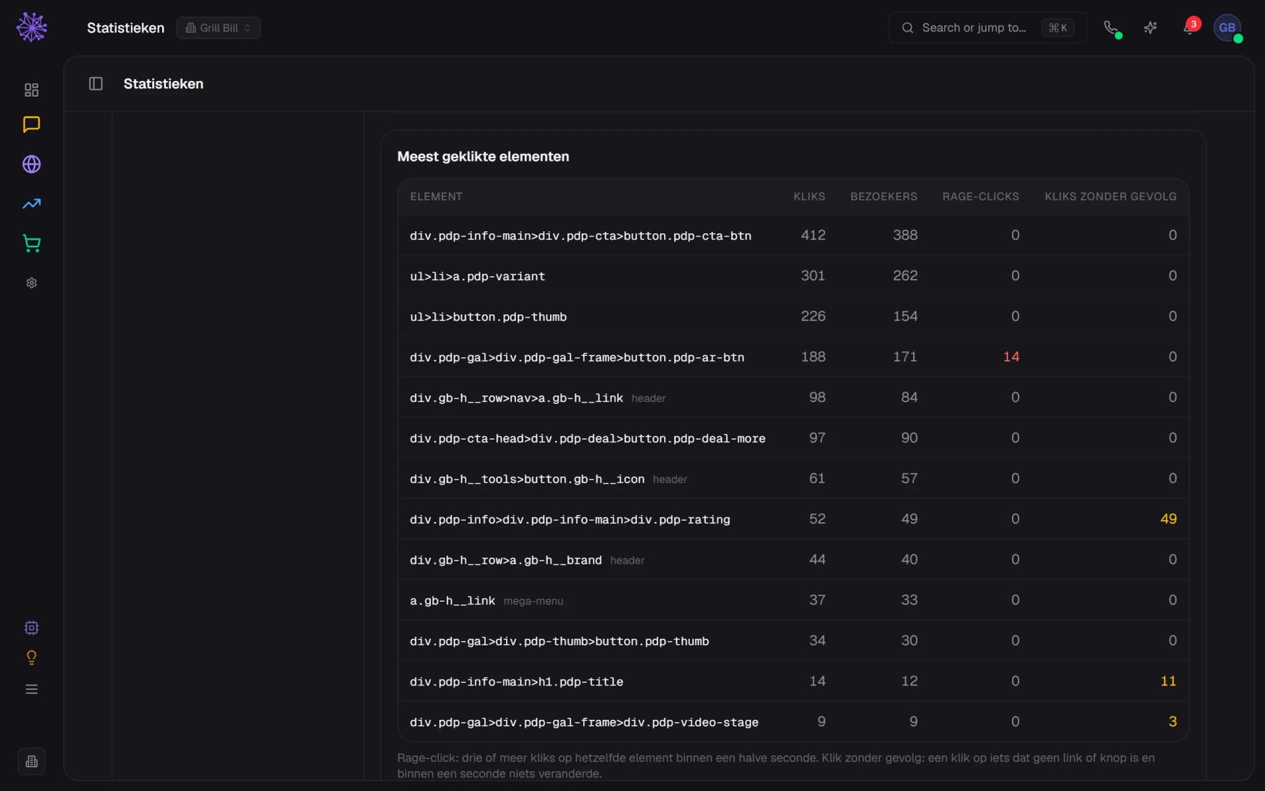1265x791 pixels.
Task: Select the div.pdp-thumb>button.pdp-thumb row
Action: tap(793, 641)
